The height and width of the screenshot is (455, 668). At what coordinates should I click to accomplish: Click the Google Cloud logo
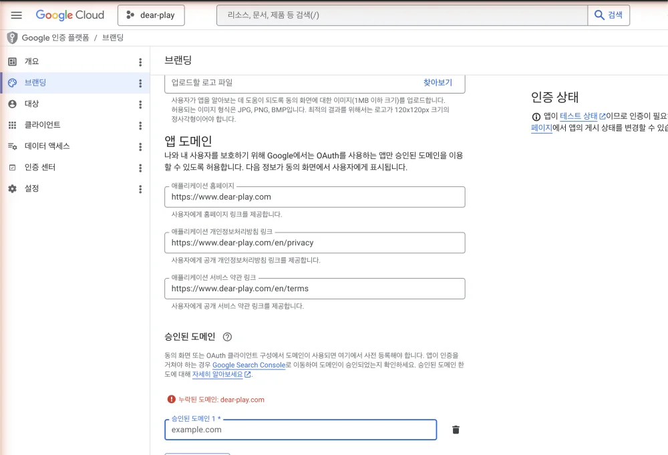70,15
